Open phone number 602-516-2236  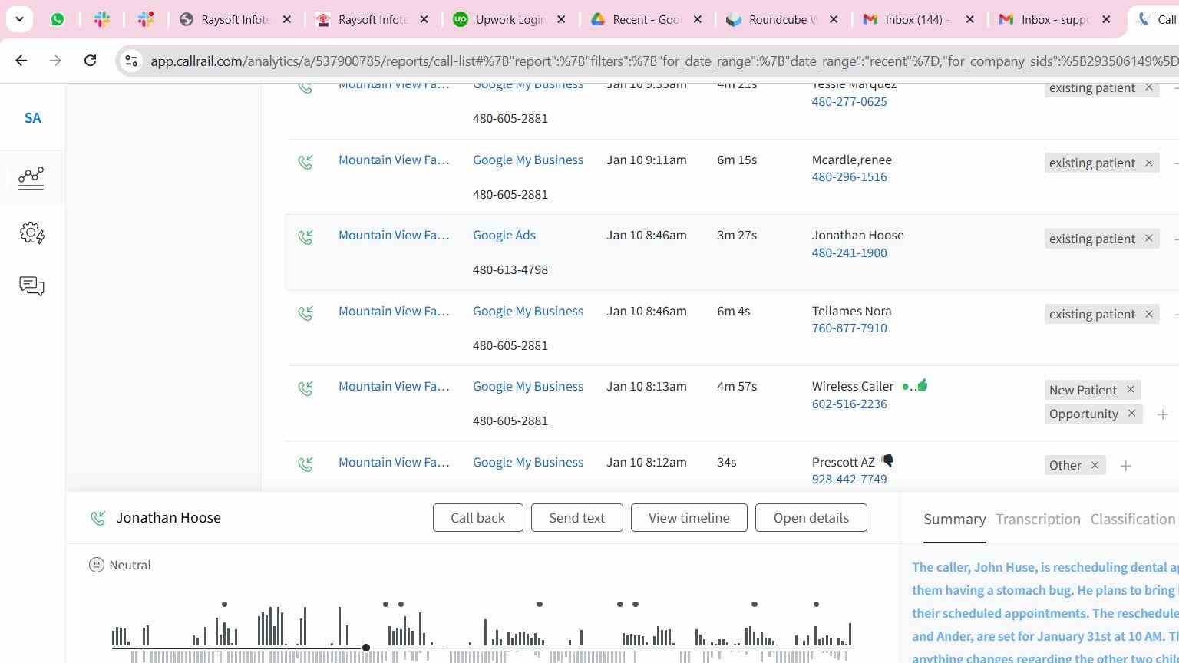coord(850,404)
